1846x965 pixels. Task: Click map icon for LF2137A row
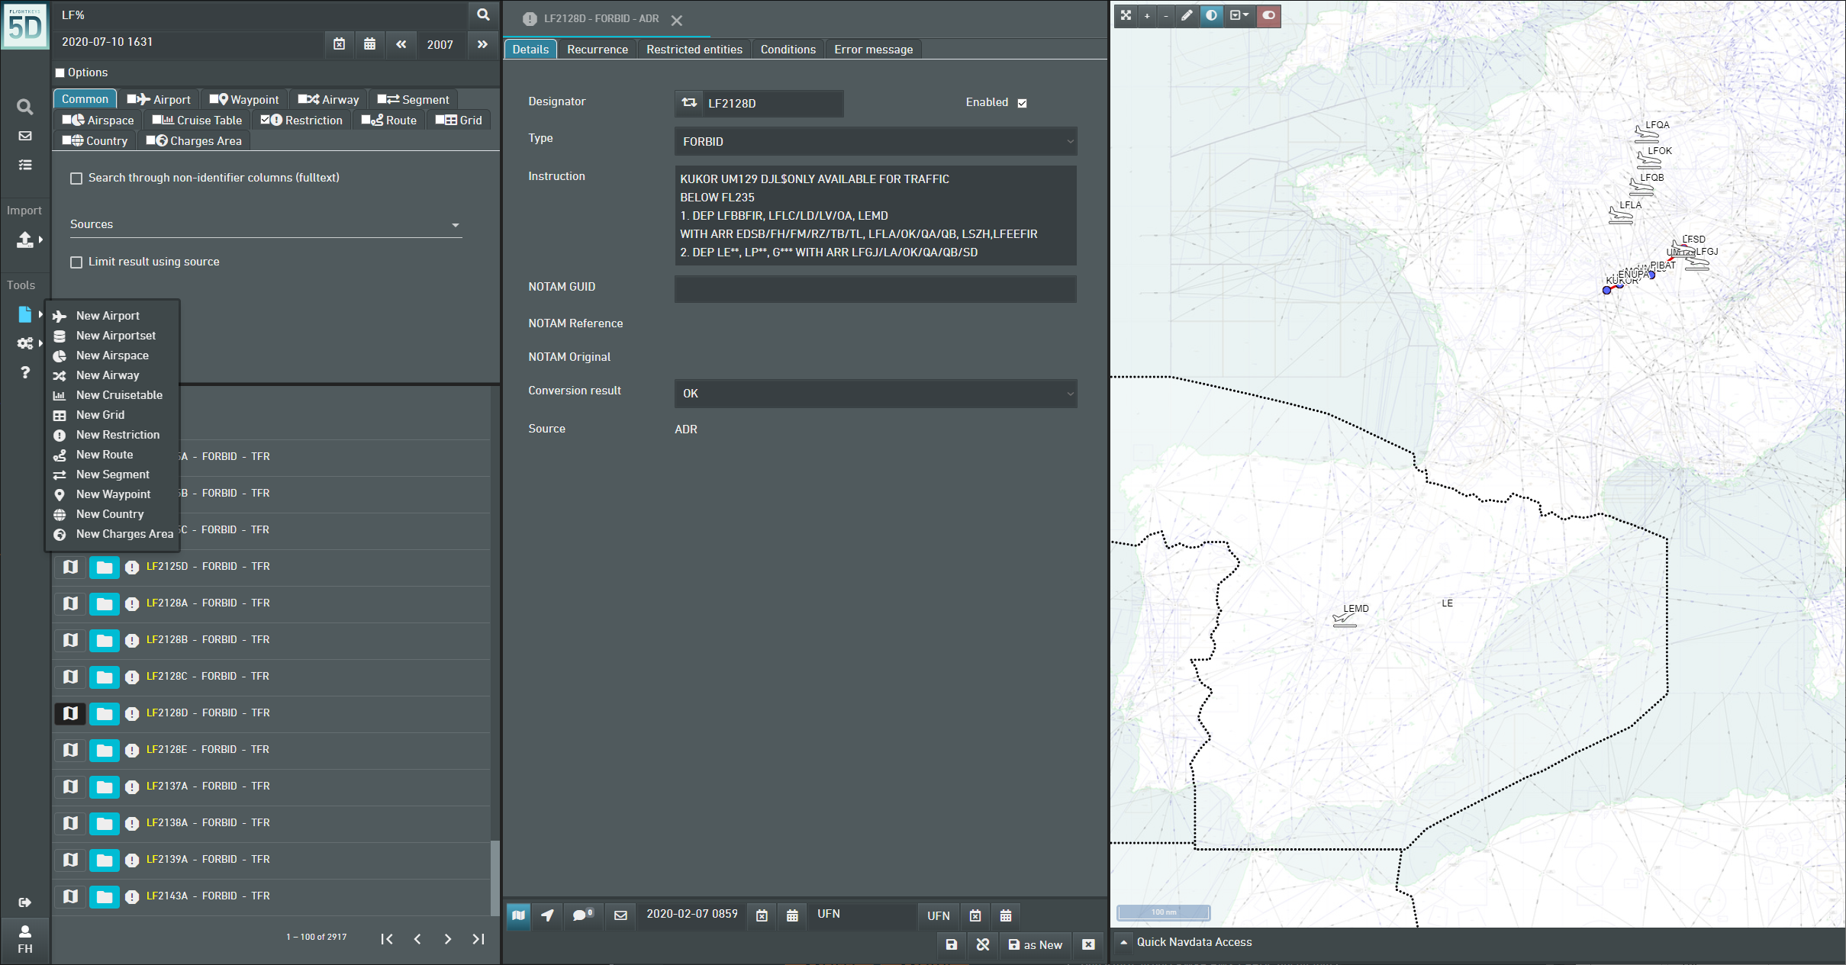(70, 786)
